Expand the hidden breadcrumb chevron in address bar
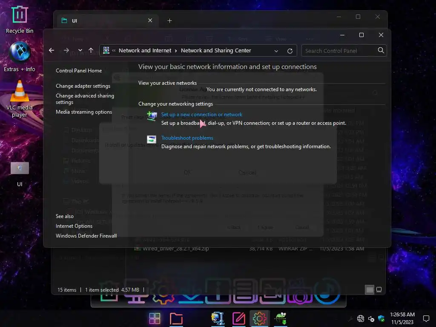436x327 pixels. click(x=114, y=51)
